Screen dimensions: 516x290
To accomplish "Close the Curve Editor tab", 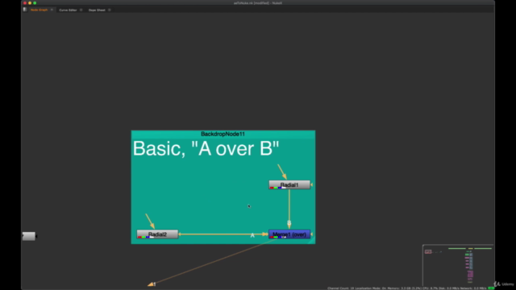I will pos(81,10).
